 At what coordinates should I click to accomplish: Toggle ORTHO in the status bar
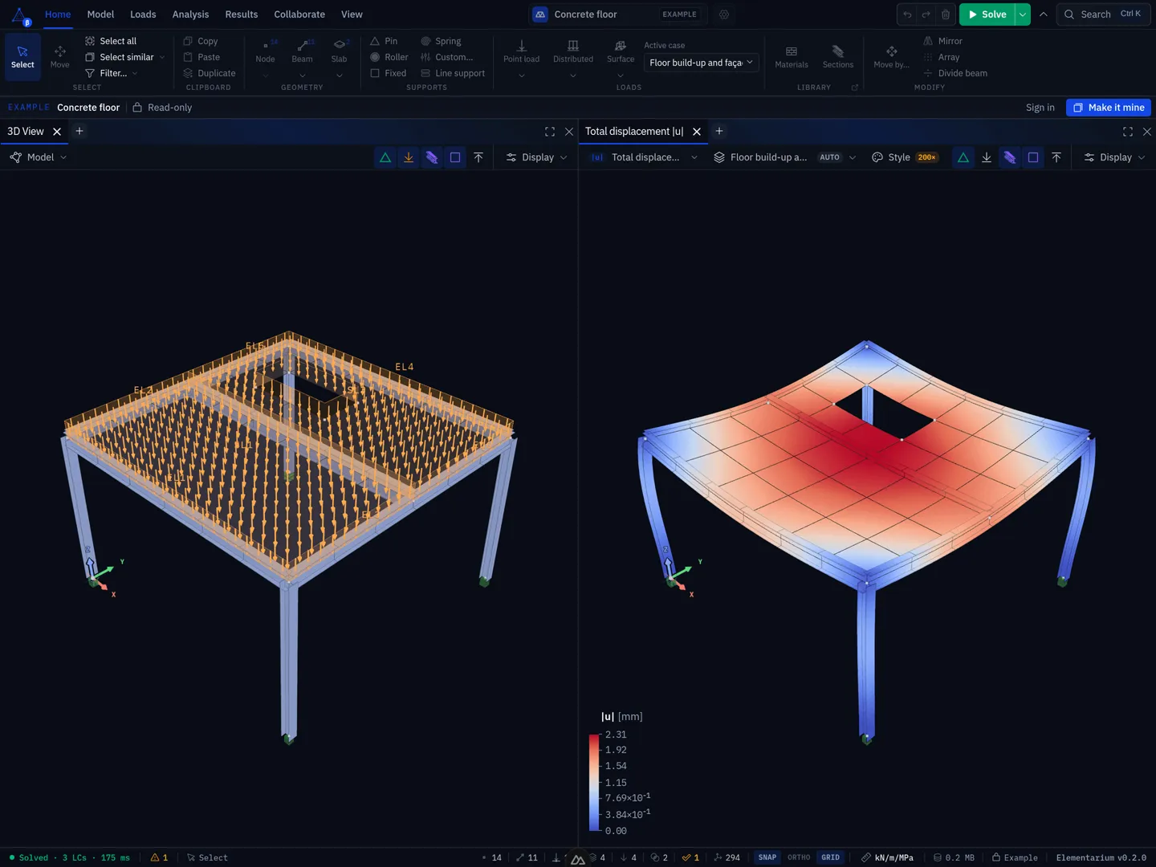[x=799, y=857]
